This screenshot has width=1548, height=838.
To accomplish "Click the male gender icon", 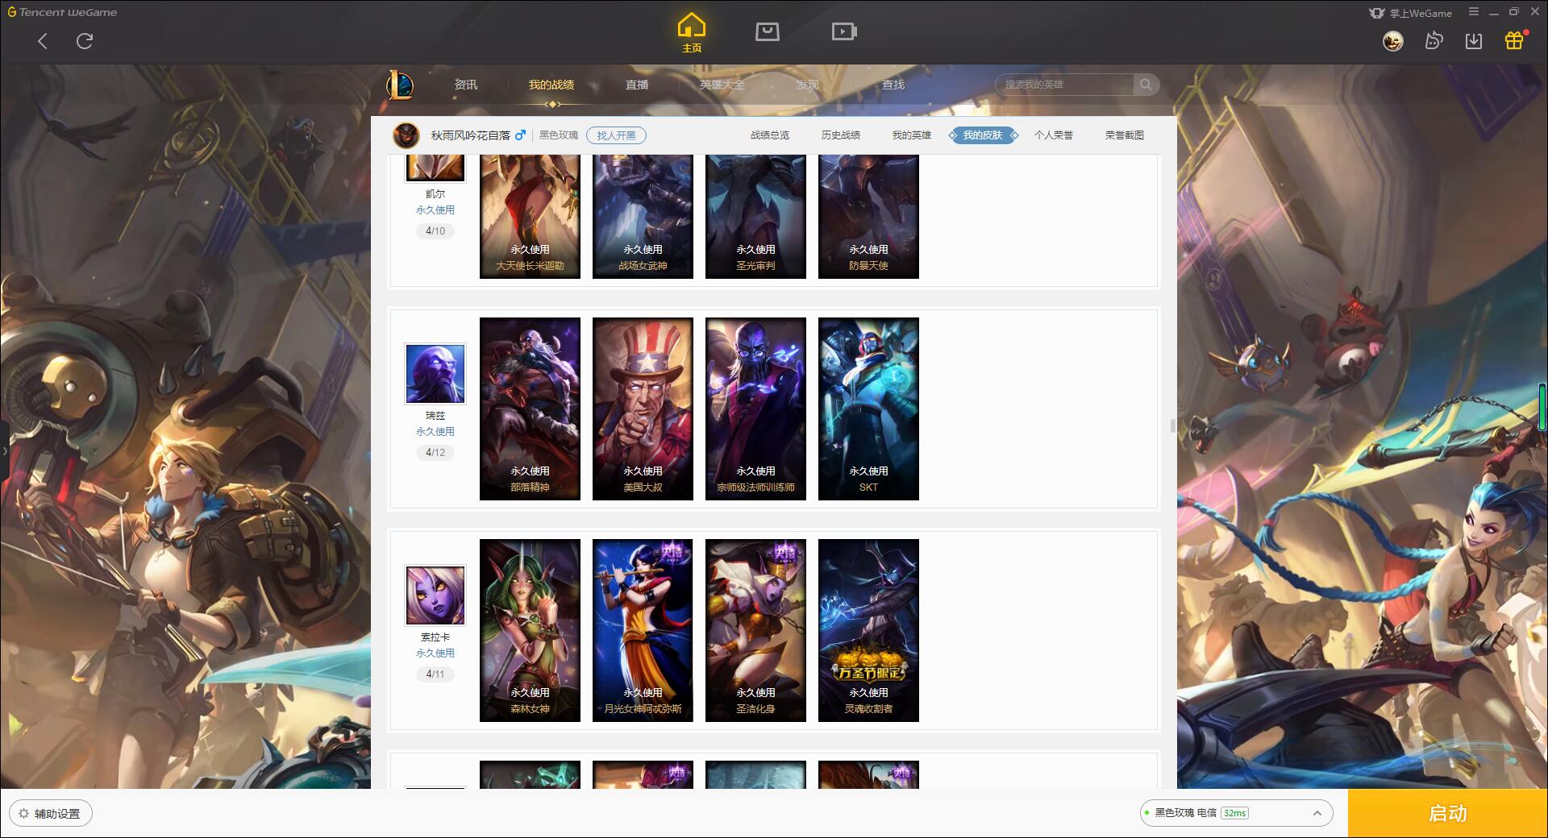I will point(520,135).
